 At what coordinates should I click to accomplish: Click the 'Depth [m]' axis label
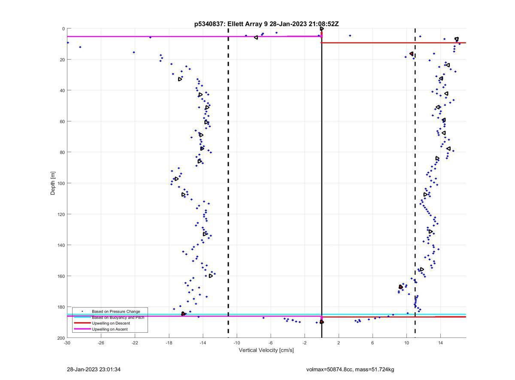click(53, 183)
